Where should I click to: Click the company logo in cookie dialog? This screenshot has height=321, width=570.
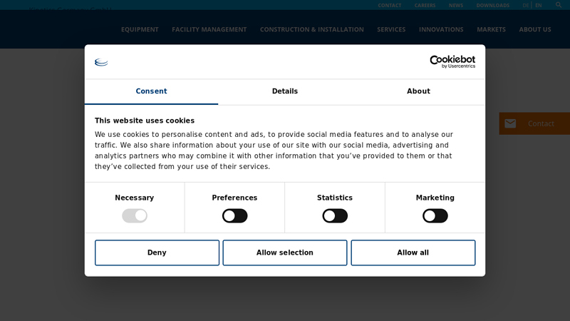click(101, 62)
